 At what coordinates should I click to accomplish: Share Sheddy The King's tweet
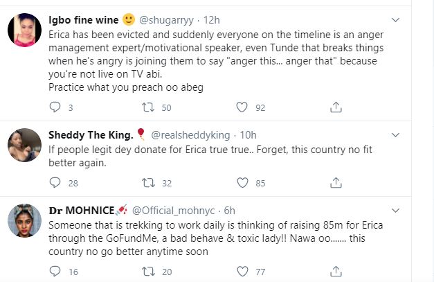tap(336, 183)
